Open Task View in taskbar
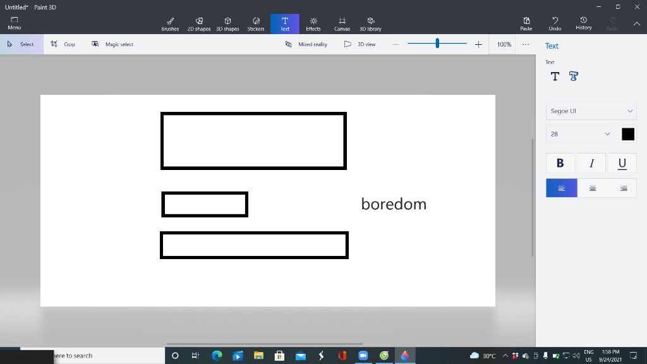The image size is (647, 364). pyautogui.click(x=195, y=355)
